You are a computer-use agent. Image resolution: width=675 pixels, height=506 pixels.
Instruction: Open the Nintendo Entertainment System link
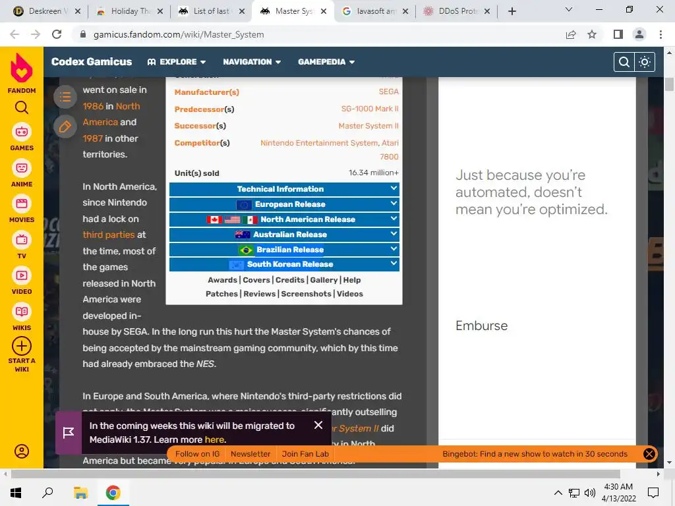[x=319, y=143]
